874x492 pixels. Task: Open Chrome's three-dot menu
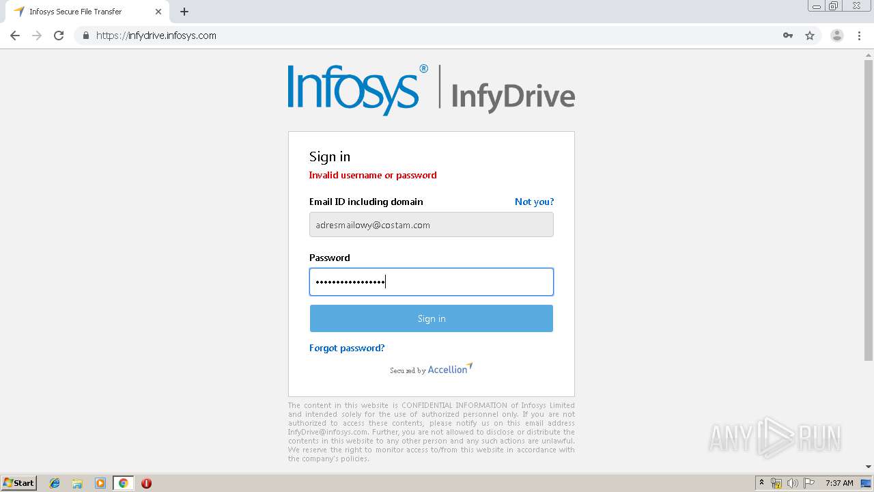pyautogui.click(x=859, y=36)
